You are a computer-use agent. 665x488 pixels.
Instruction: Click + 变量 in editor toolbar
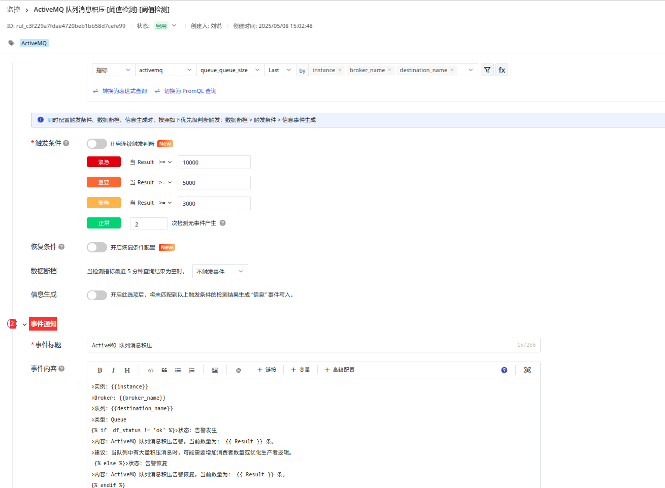click(x=301, y=370)
